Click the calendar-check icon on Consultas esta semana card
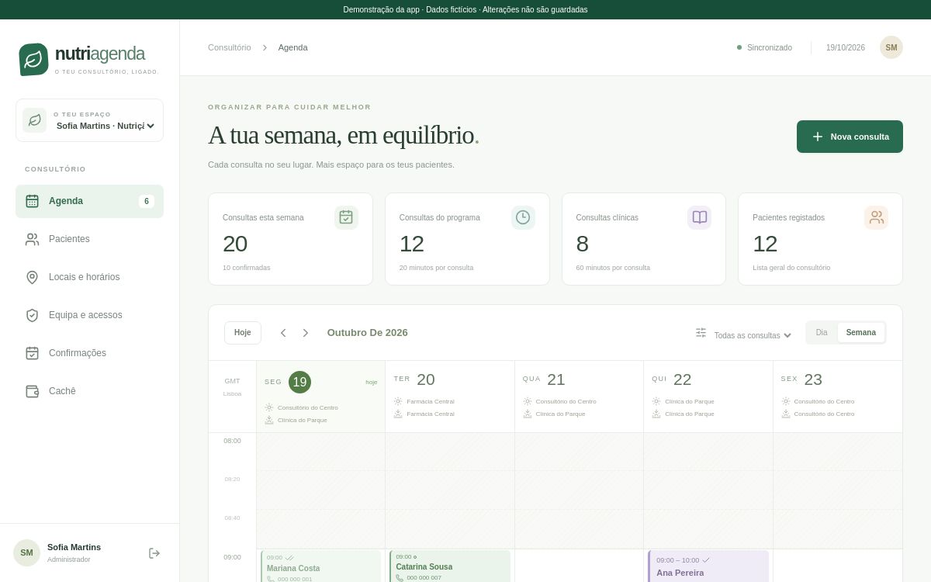Image resolution: width=931 pixels, height=582 pixels. [x=346, y=217]
